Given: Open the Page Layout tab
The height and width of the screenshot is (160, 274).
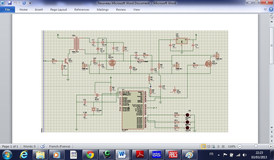Looking at the screenshot, I should (59, 10).
